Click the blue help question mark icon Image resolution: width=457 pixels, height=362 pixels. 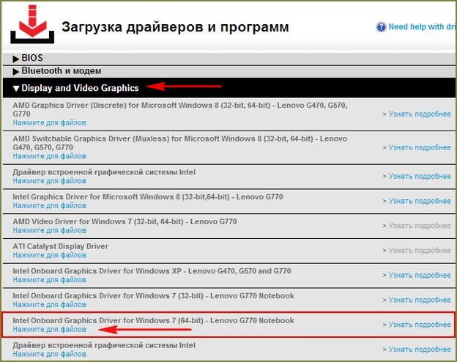click(x=381, y=27)
